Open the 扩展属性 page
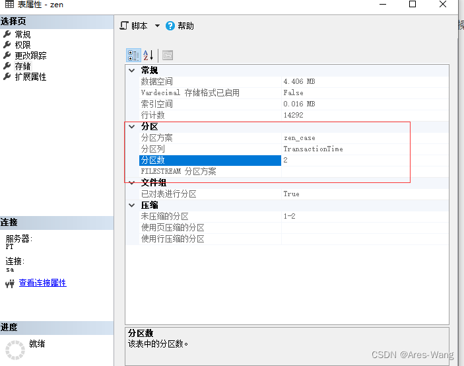 point(31,77)
